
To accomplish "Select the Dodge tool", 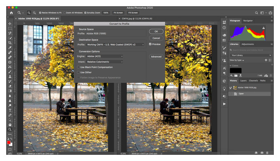I will [10, 106].
